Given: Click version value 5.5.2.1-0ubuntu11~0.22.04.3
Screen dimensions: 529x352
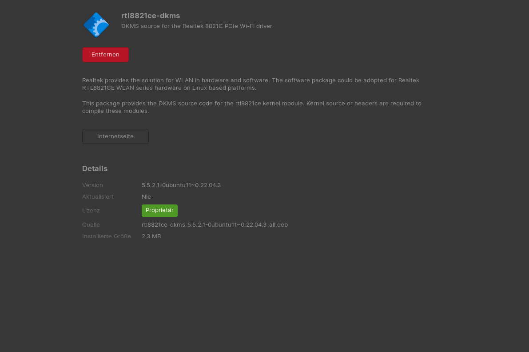Looking at the screenshot, I should coord(181,185).
